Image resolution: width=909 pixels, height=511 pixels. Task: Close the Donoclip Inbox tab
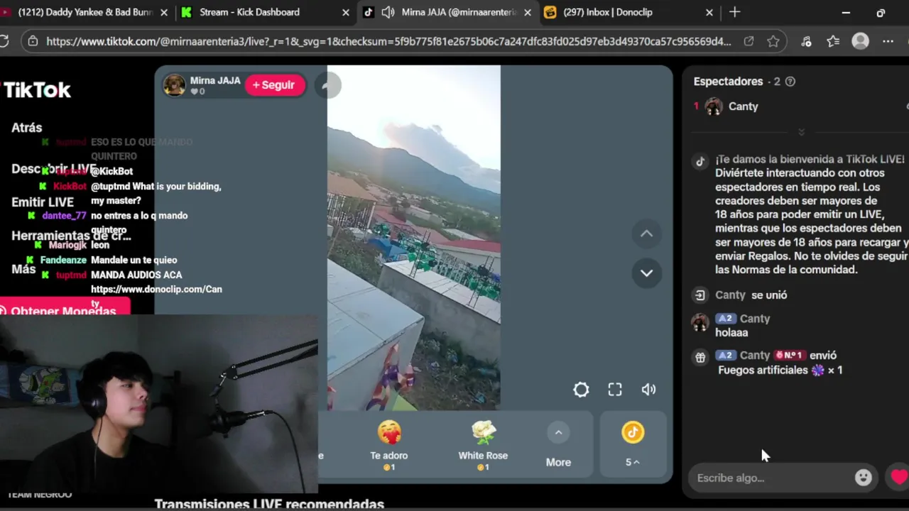(709, 12)
